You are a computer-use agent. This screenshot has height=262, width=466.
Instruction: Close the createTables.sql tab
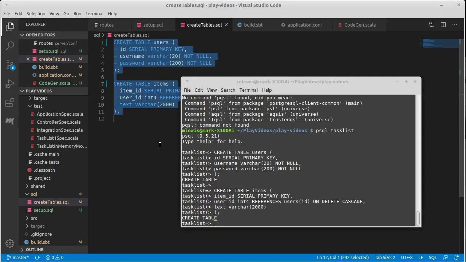click(x=226, y=25)
